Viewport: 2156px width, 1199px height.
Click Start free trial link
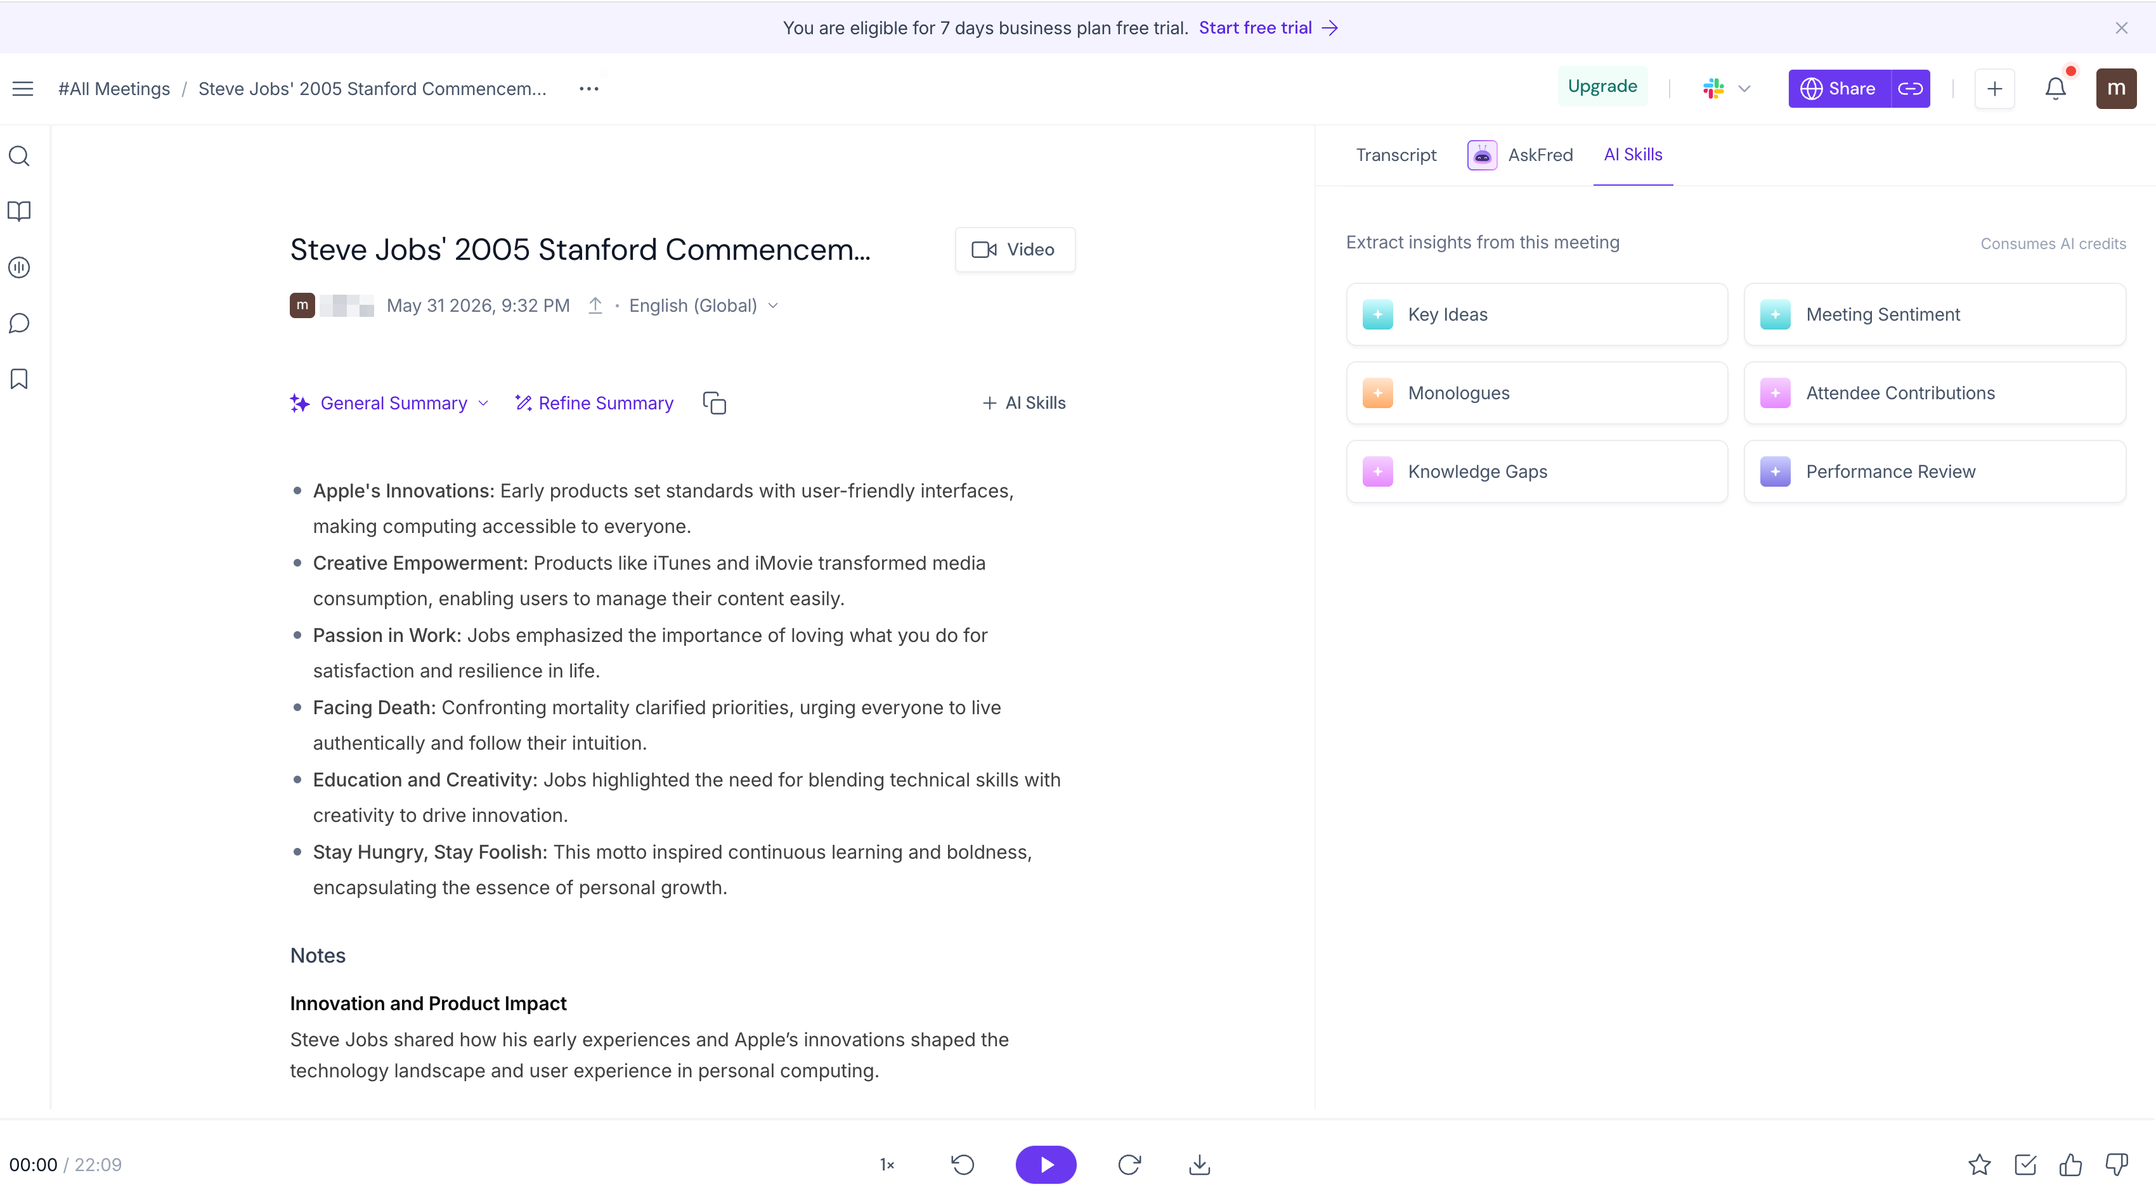pos(1268,29)
